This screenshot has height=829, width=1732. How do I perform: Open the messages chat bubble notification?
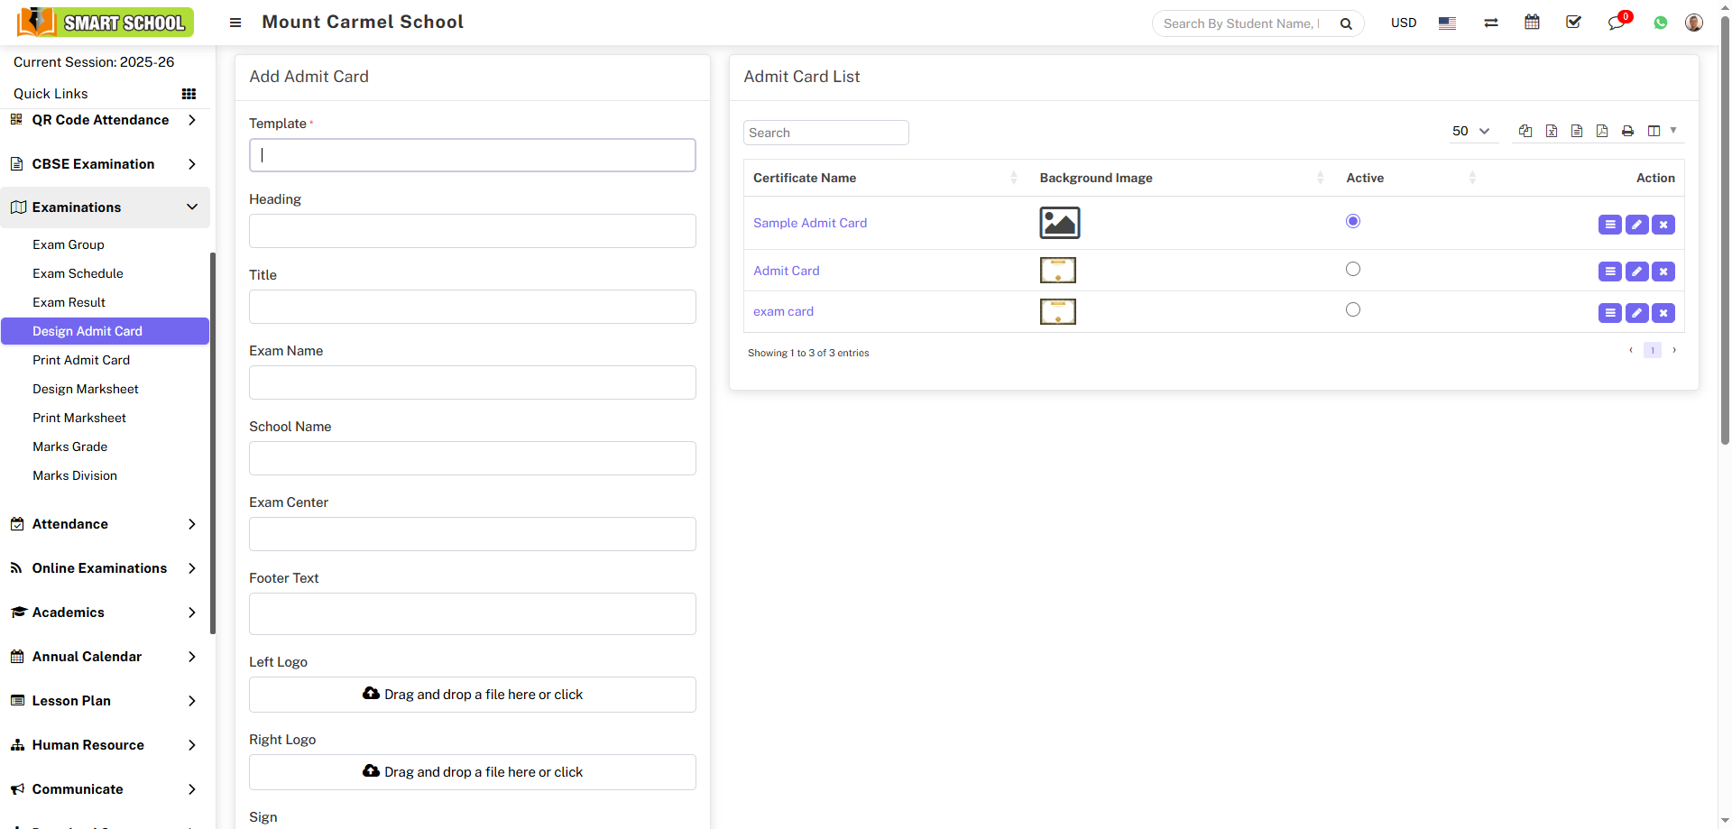pos(1615,23)
